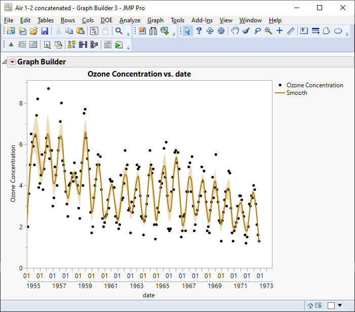
Task: Click the Smooth line legend swatch
Action: click(279, 93)
